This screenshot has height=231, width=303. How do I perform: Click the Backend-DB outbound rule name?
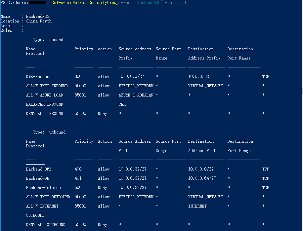tap(37, 178)
